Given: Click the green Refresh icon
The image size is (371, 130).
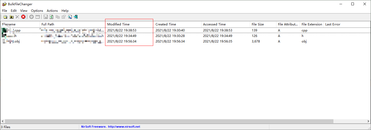Looking at the screenshot, I should point(51,17).
